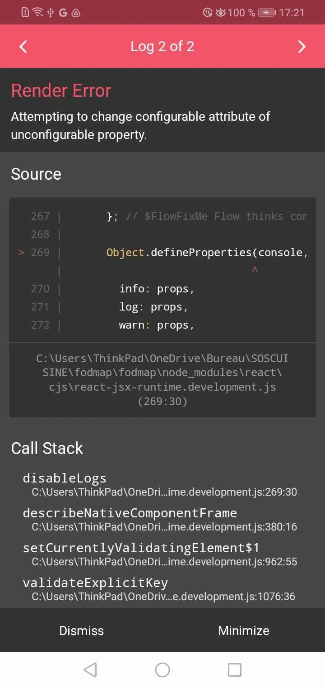325x688 pixels.
Task: Tap the Log 2 of 2 title
Action: (x=162, y=46)
